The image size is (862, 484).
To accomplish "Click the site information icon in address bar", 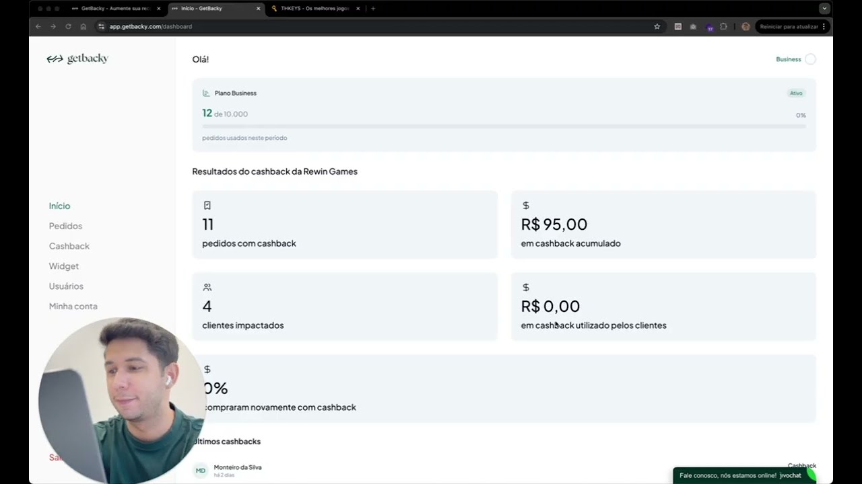I will [101, 26].
